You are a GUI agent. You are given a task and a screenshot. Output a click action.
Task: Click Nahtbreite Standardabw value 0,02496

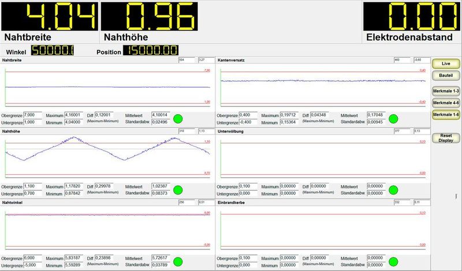[x=161, y=122]
